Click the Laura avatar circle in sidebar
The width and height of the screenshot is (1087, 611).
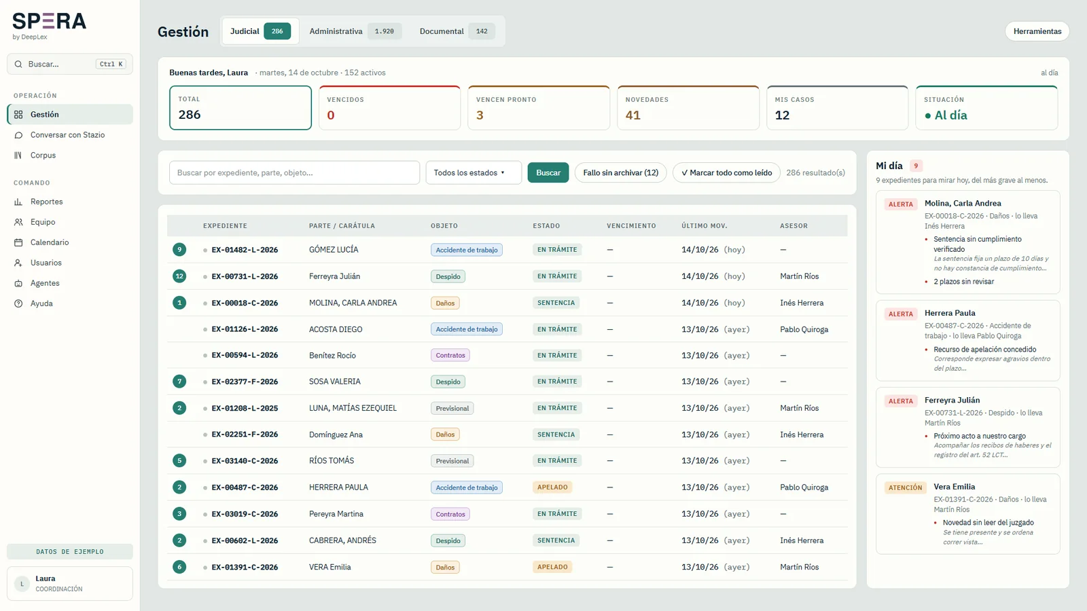(x=22, y=584)
